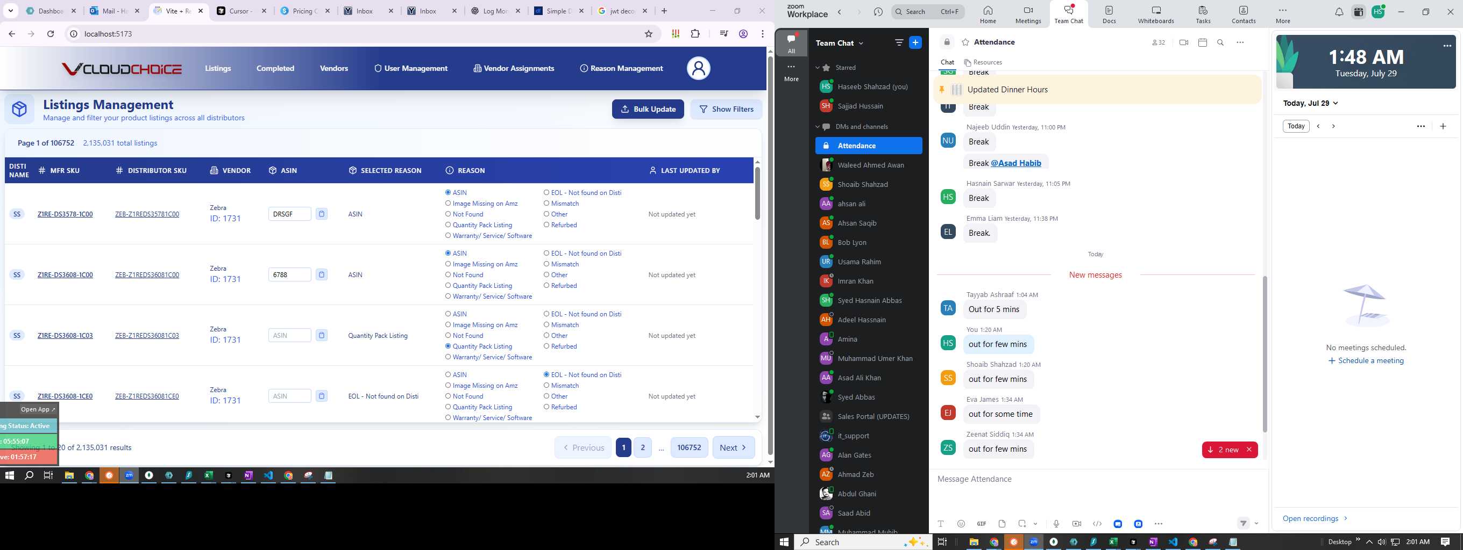Image resolution: width=1463 pixels, height=550 pixels.
Task: Open the send options dropdown arrow
Action: point(1256,524)
